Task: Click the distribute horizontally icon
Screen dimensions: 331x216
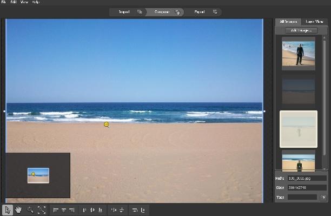Action: click(x=114, y=210)
